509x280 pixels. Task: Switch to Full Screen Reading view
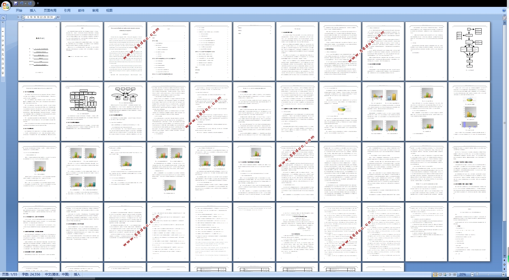[440, 274]
